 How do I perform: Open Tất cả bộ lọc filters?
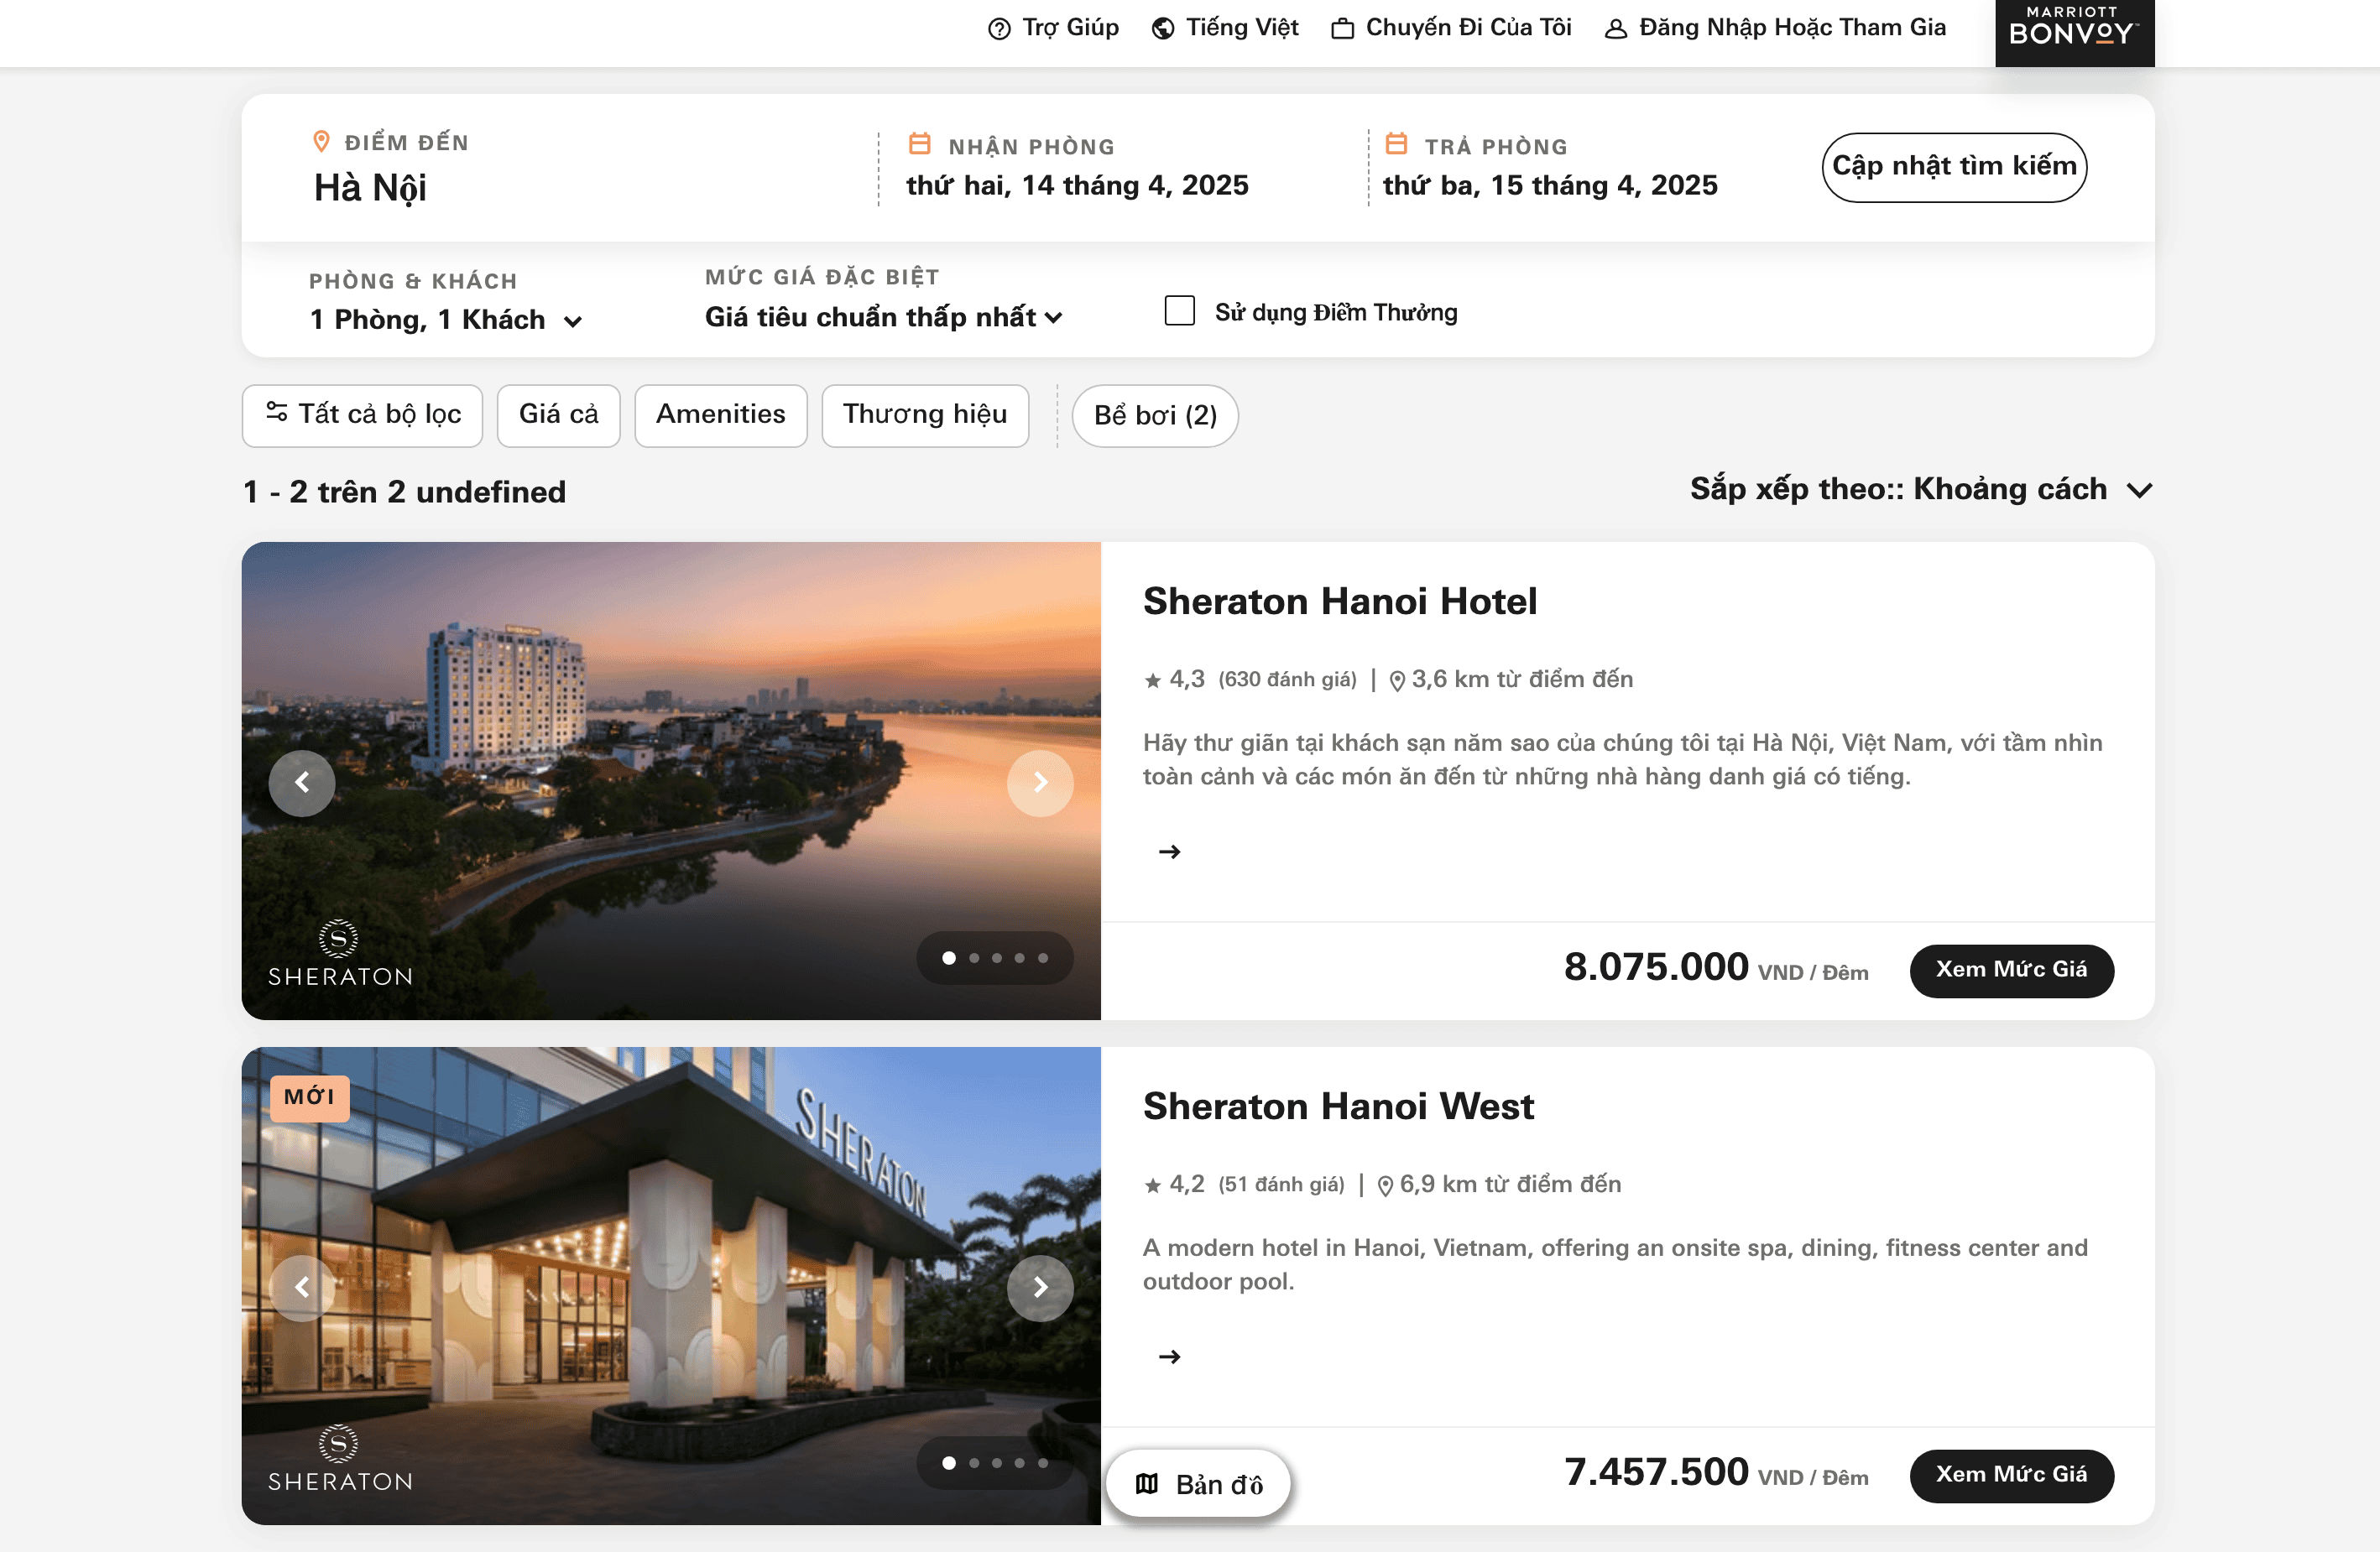tap(362, 414)
